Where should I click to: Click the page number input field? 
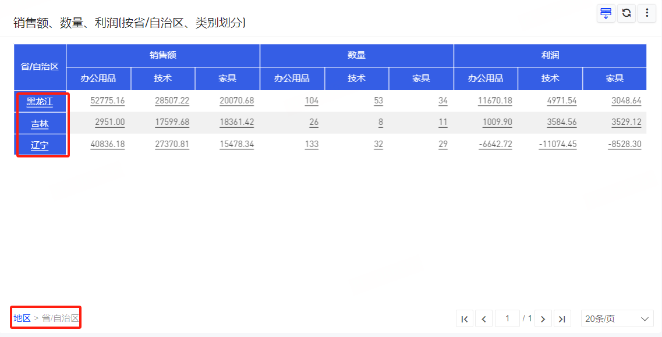click(x=507, y=318)
